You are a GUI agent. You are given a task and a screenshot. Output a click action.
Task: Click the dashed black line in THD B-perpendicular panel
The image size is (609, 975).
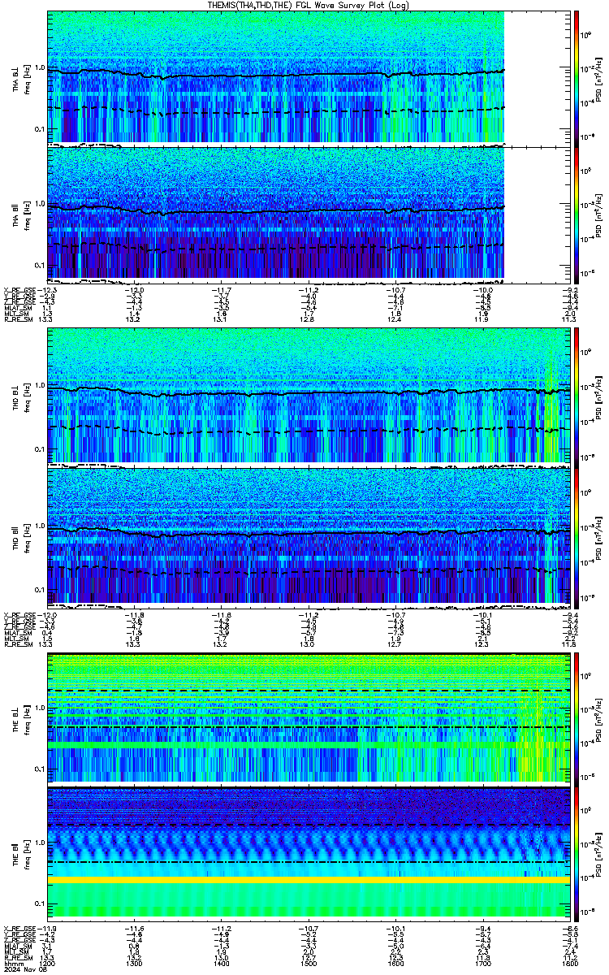[308, 429]
